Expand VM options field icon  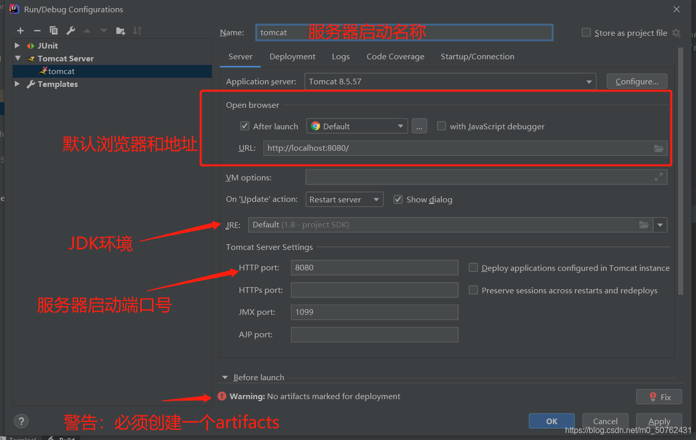(659, 177)
